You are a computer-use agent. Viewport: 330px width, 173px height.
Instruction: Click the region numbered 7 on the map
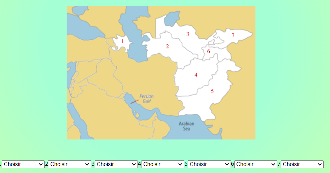click(x=233, y=35)
